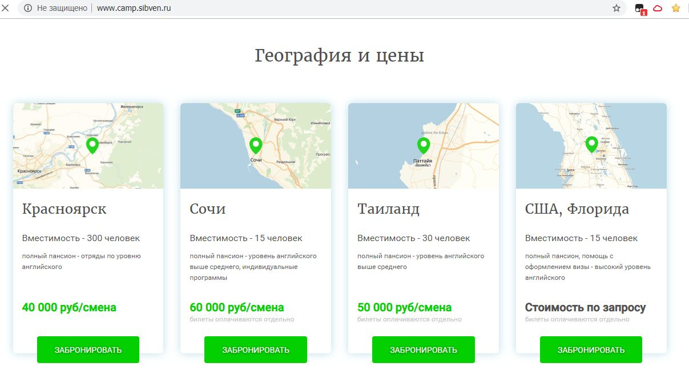Click Таиланд full-board description text
The height and width of the screenshot is (383, 689).
pyautogui.click(x=421, y=261)
